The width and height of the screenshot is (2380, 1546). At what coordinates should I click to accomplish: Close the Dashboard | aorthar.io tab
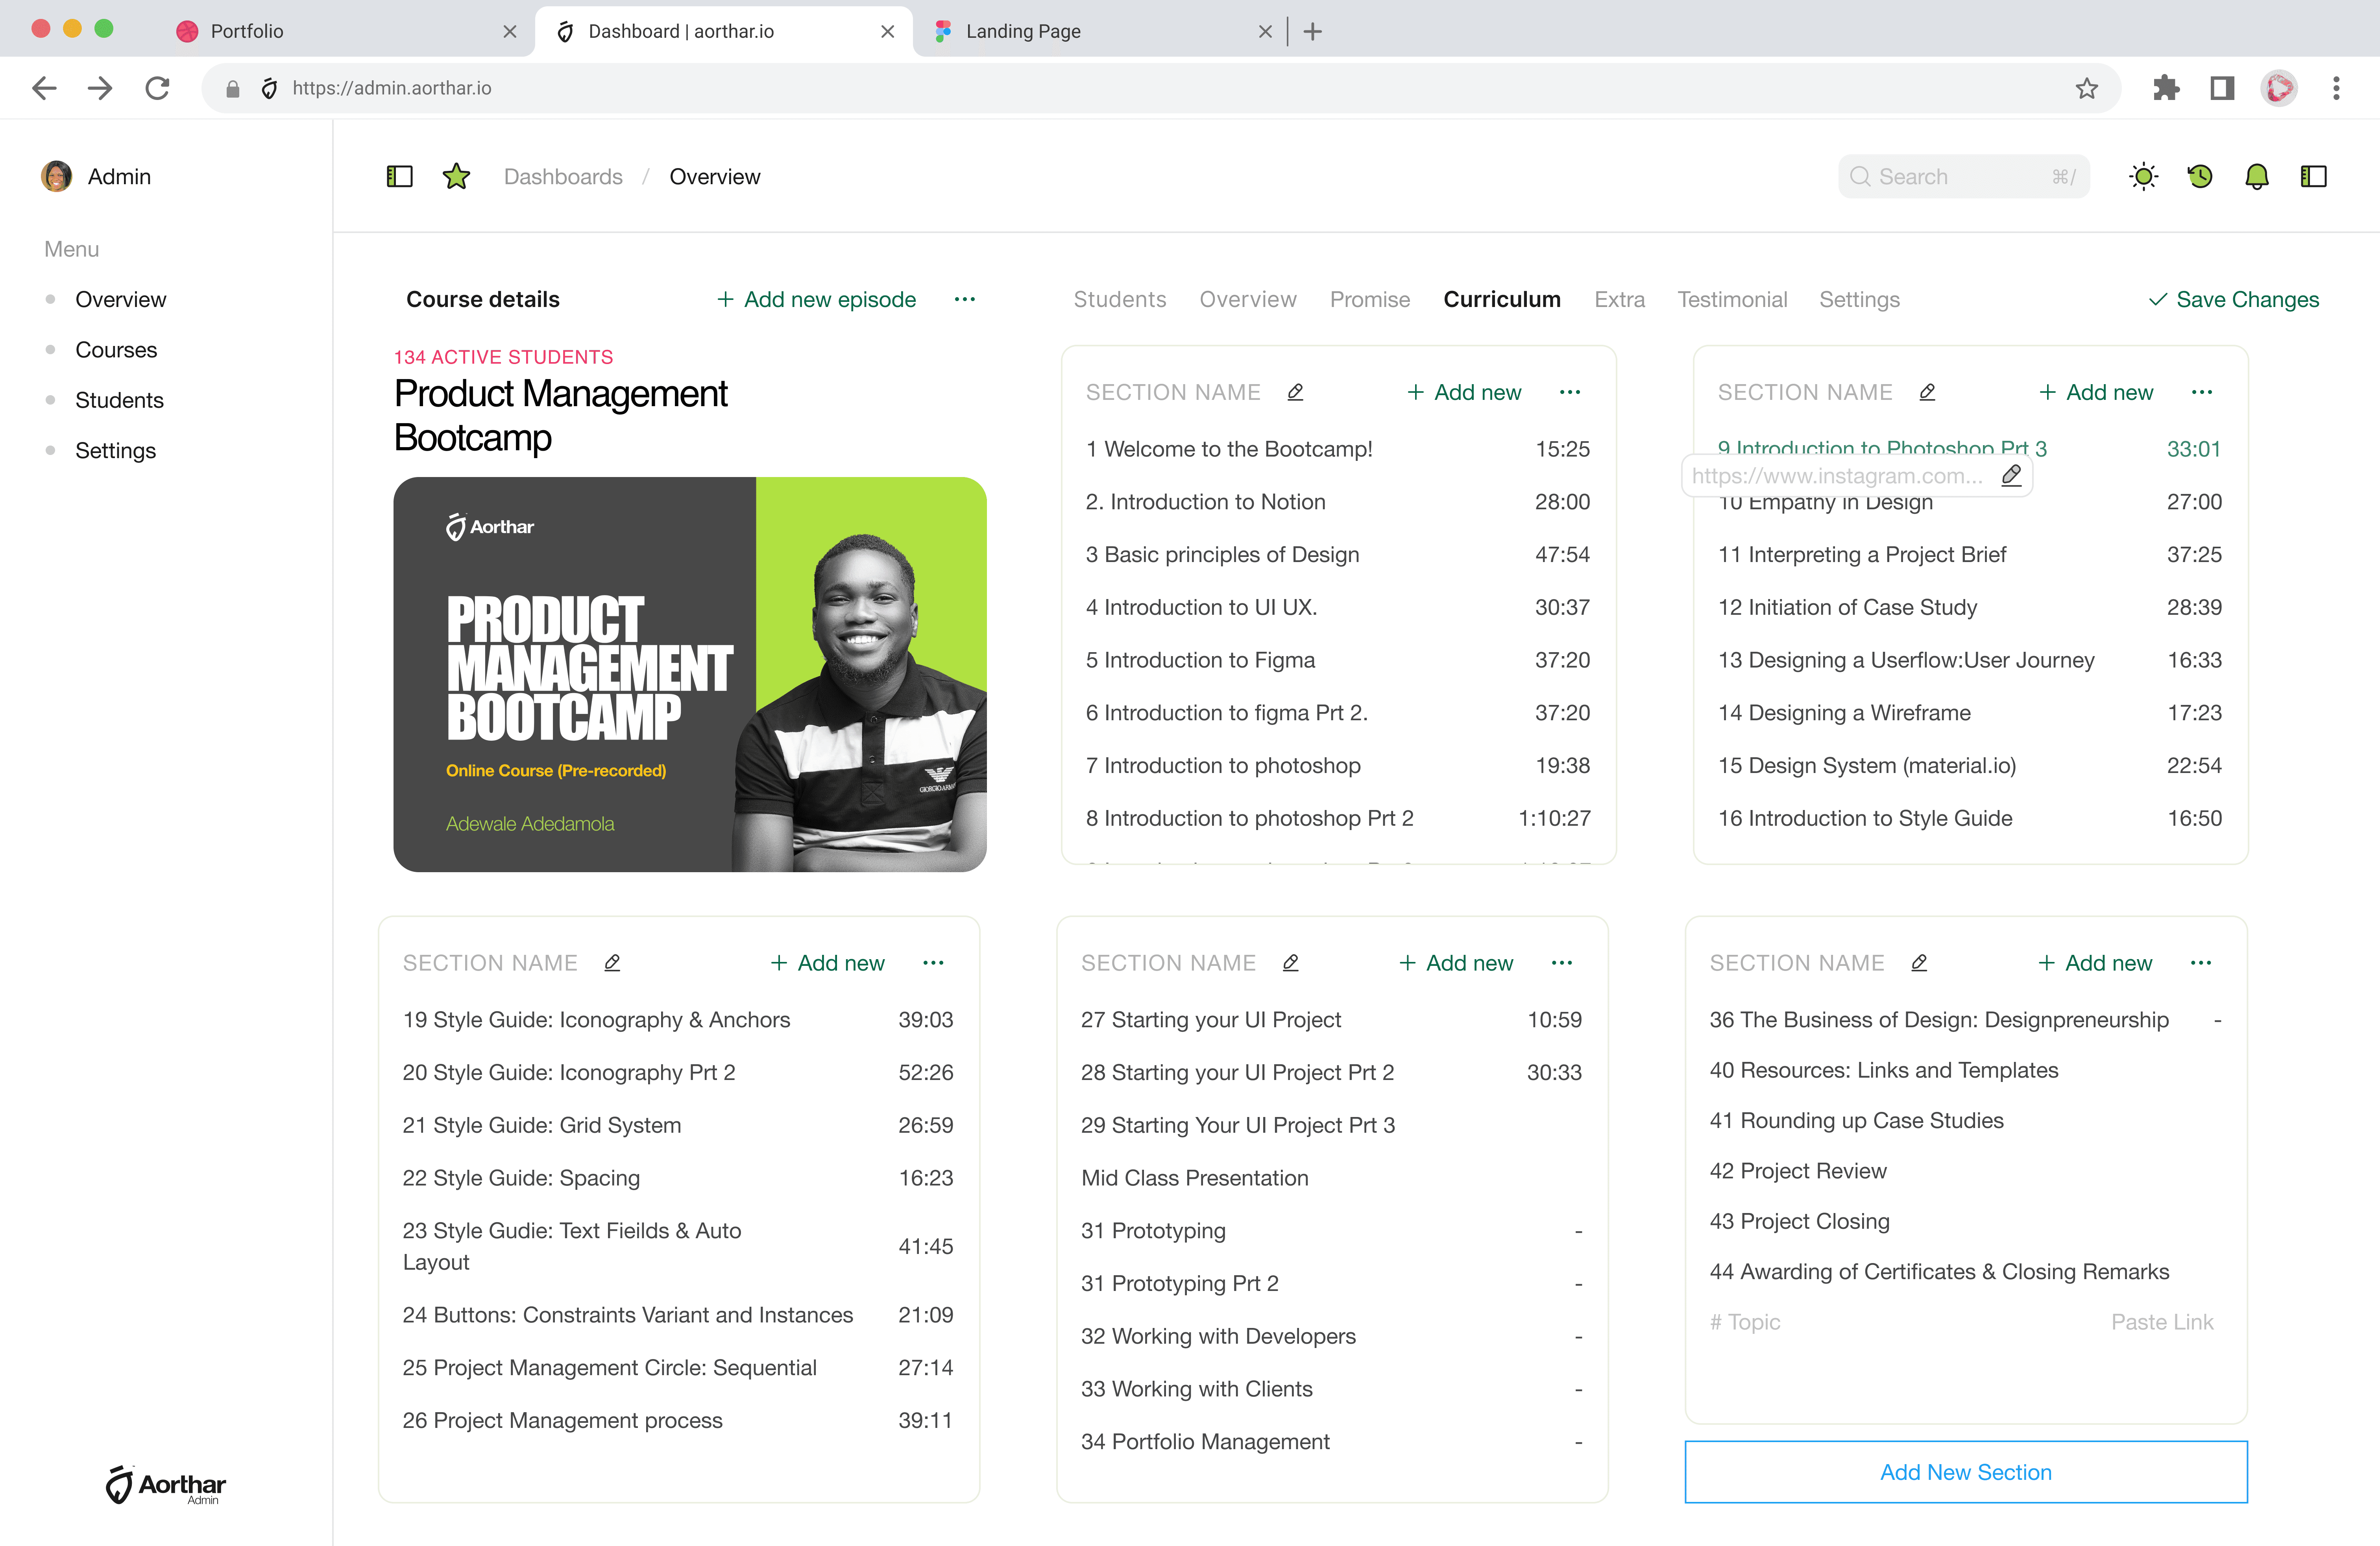[887, 31]
